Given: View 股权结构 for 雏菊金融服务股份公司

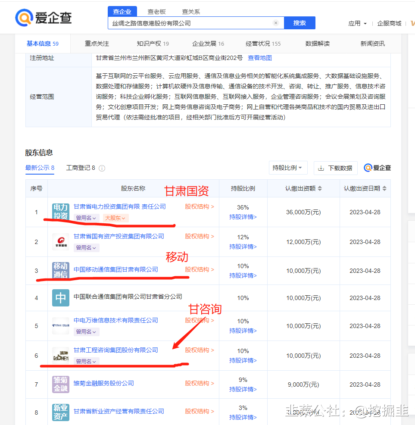Looking at the screenshot, I should (200, 383).
